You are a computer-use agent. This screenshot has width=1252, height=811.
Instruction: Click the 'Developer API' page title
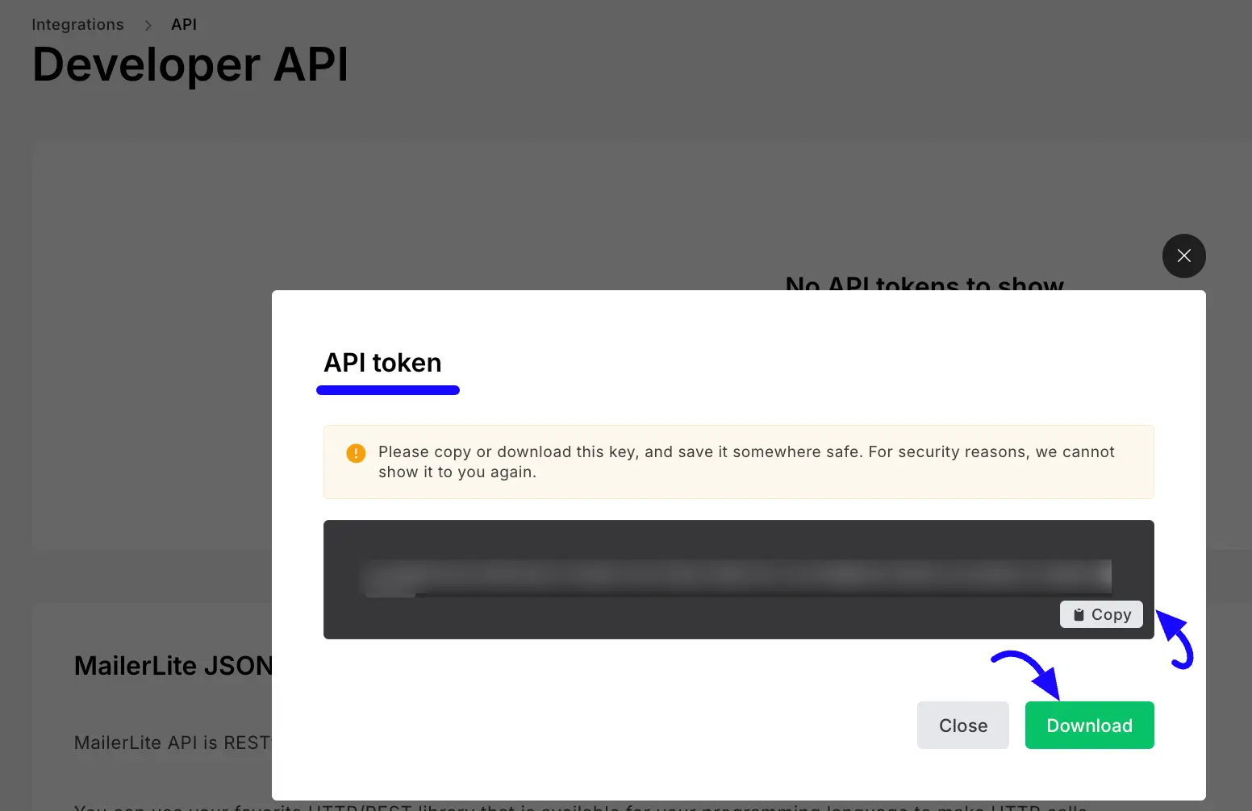coord(190,64)
